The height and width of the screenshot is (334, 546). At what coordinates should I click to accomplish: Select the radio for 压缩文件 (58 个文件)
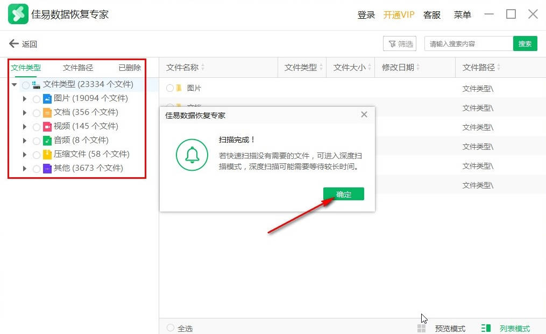tap(36, 155)
